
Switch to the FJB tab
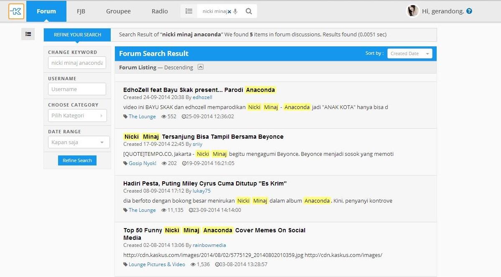(81, 11)
